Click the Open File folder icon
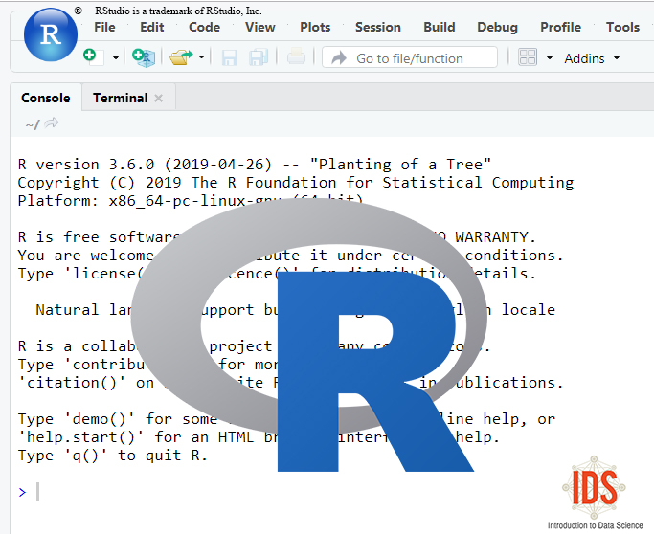654x534 pixels. pos(181,57)
